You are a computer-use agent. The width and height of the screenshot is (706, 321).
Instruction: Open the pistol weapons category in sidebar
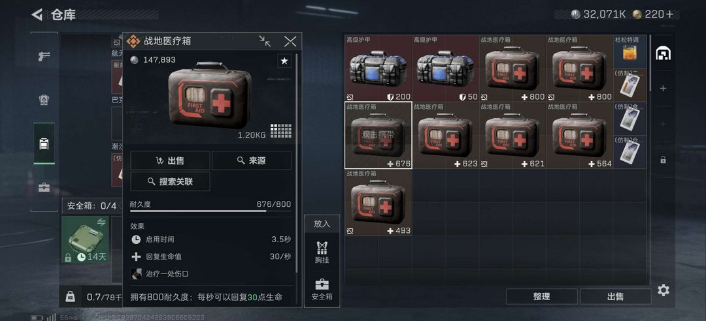pyautogui.click(x=44, y=56)
